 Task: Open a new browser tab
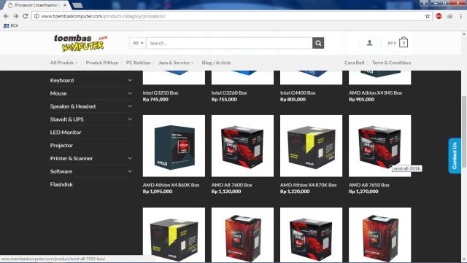pyautogui.click(x=77, y=5)
